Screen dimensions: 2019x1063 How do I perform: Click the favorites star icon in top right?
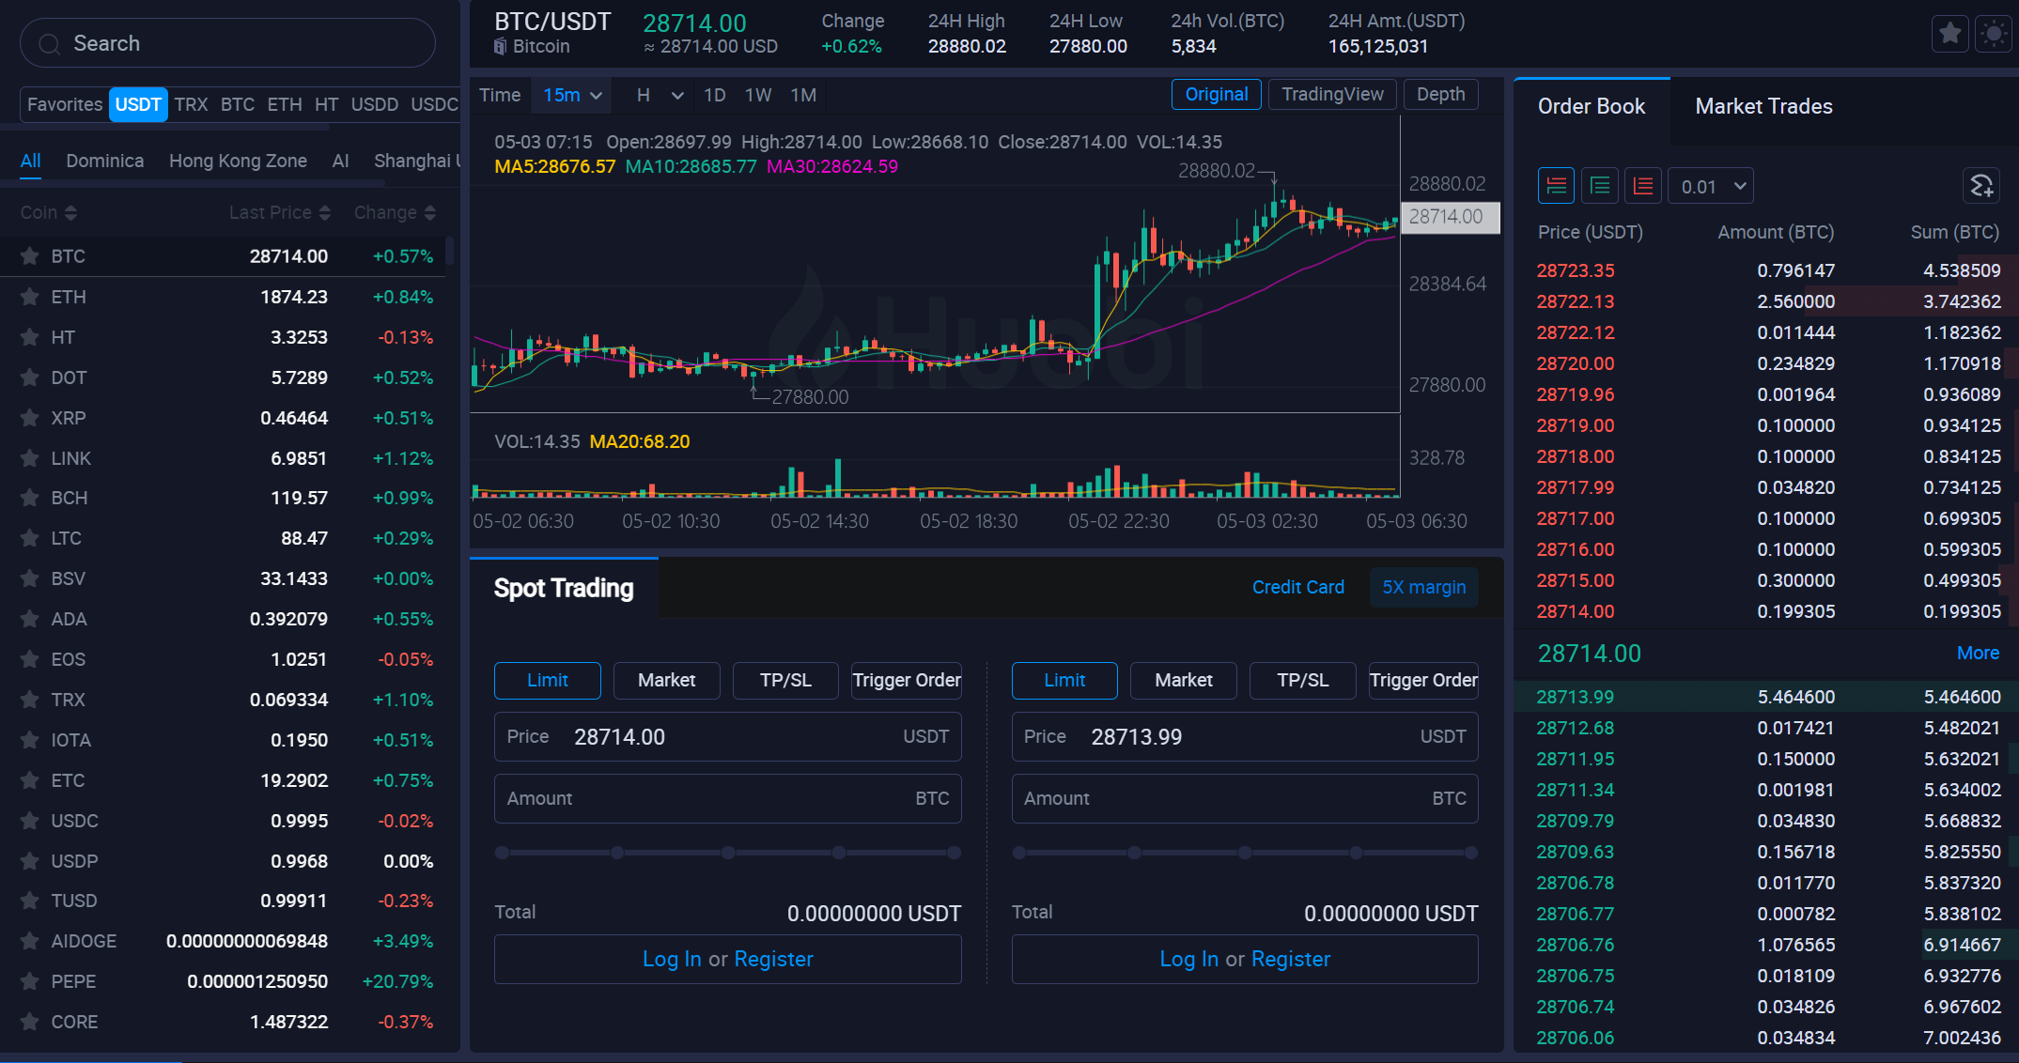(1949, 35)
